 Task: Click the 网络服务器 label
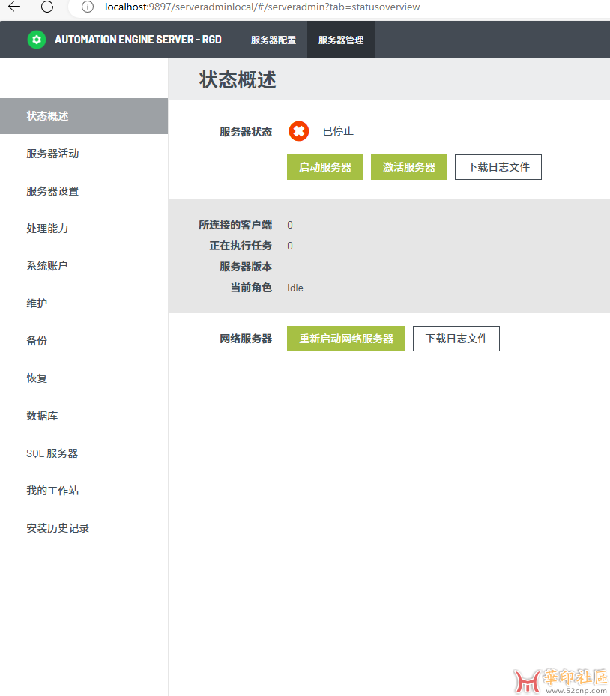point(246,339)
